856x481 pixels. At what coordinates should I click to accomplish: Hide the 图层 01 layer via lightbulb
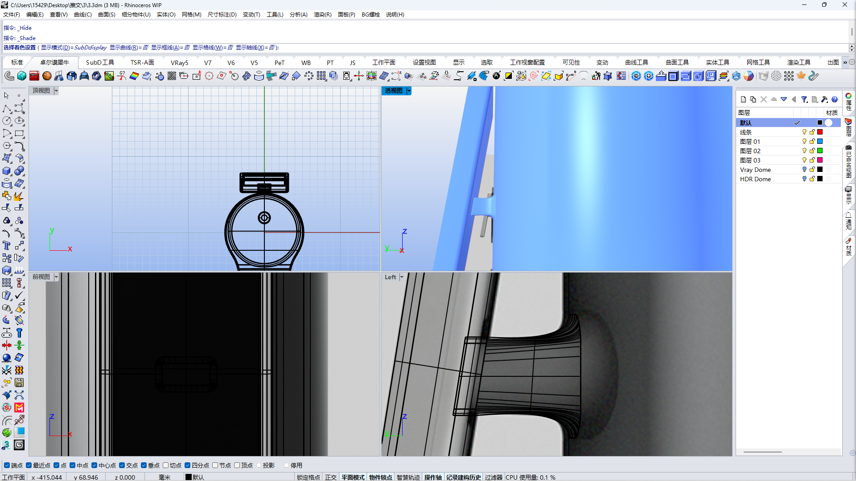(804, 142)
